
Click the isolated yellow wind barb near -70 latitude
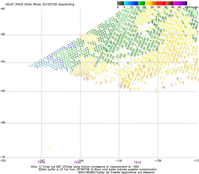click(x=49, y=149)
